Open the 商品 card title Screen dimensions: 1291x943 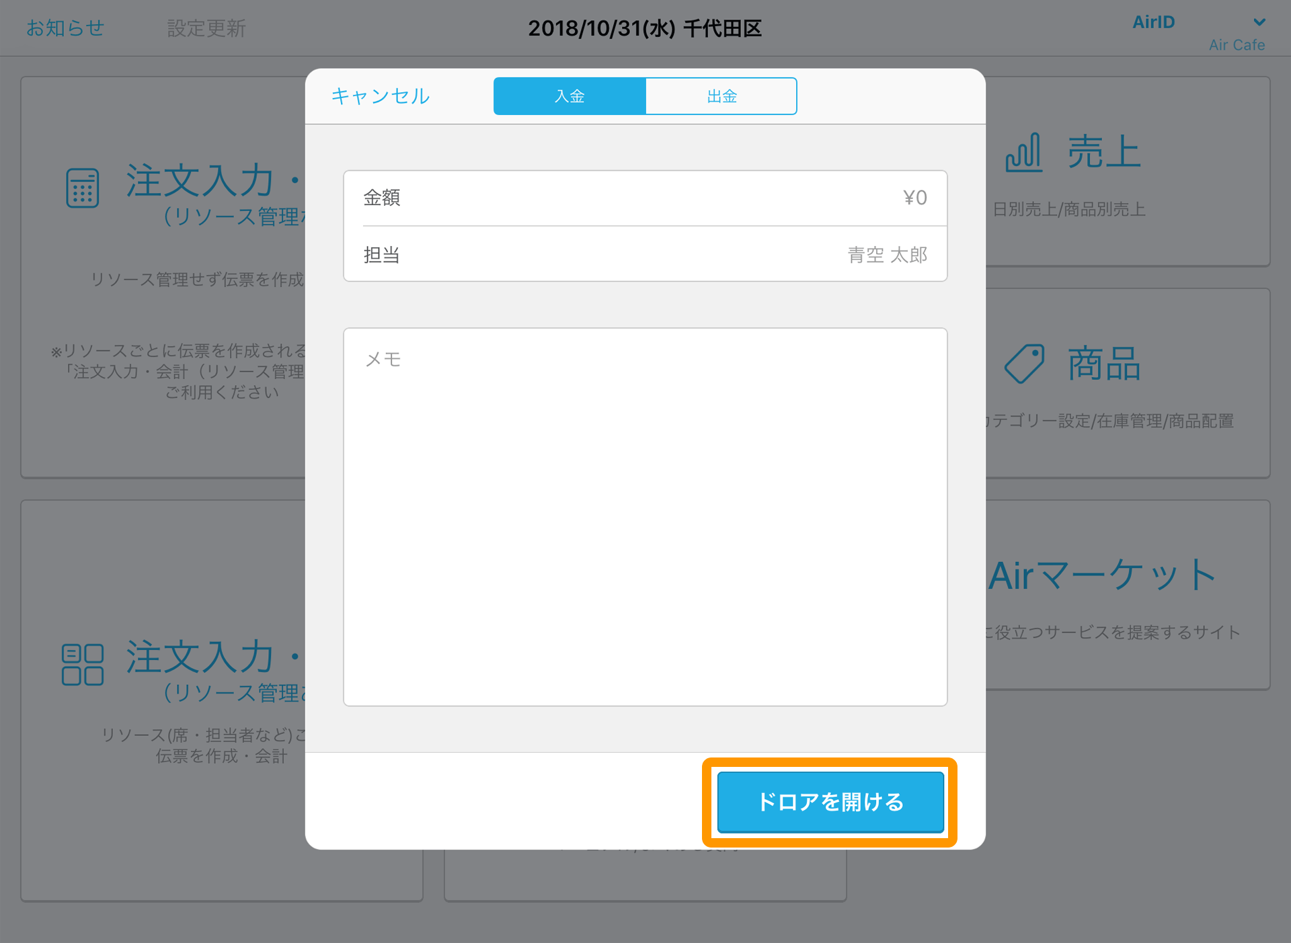point(1104,364)
